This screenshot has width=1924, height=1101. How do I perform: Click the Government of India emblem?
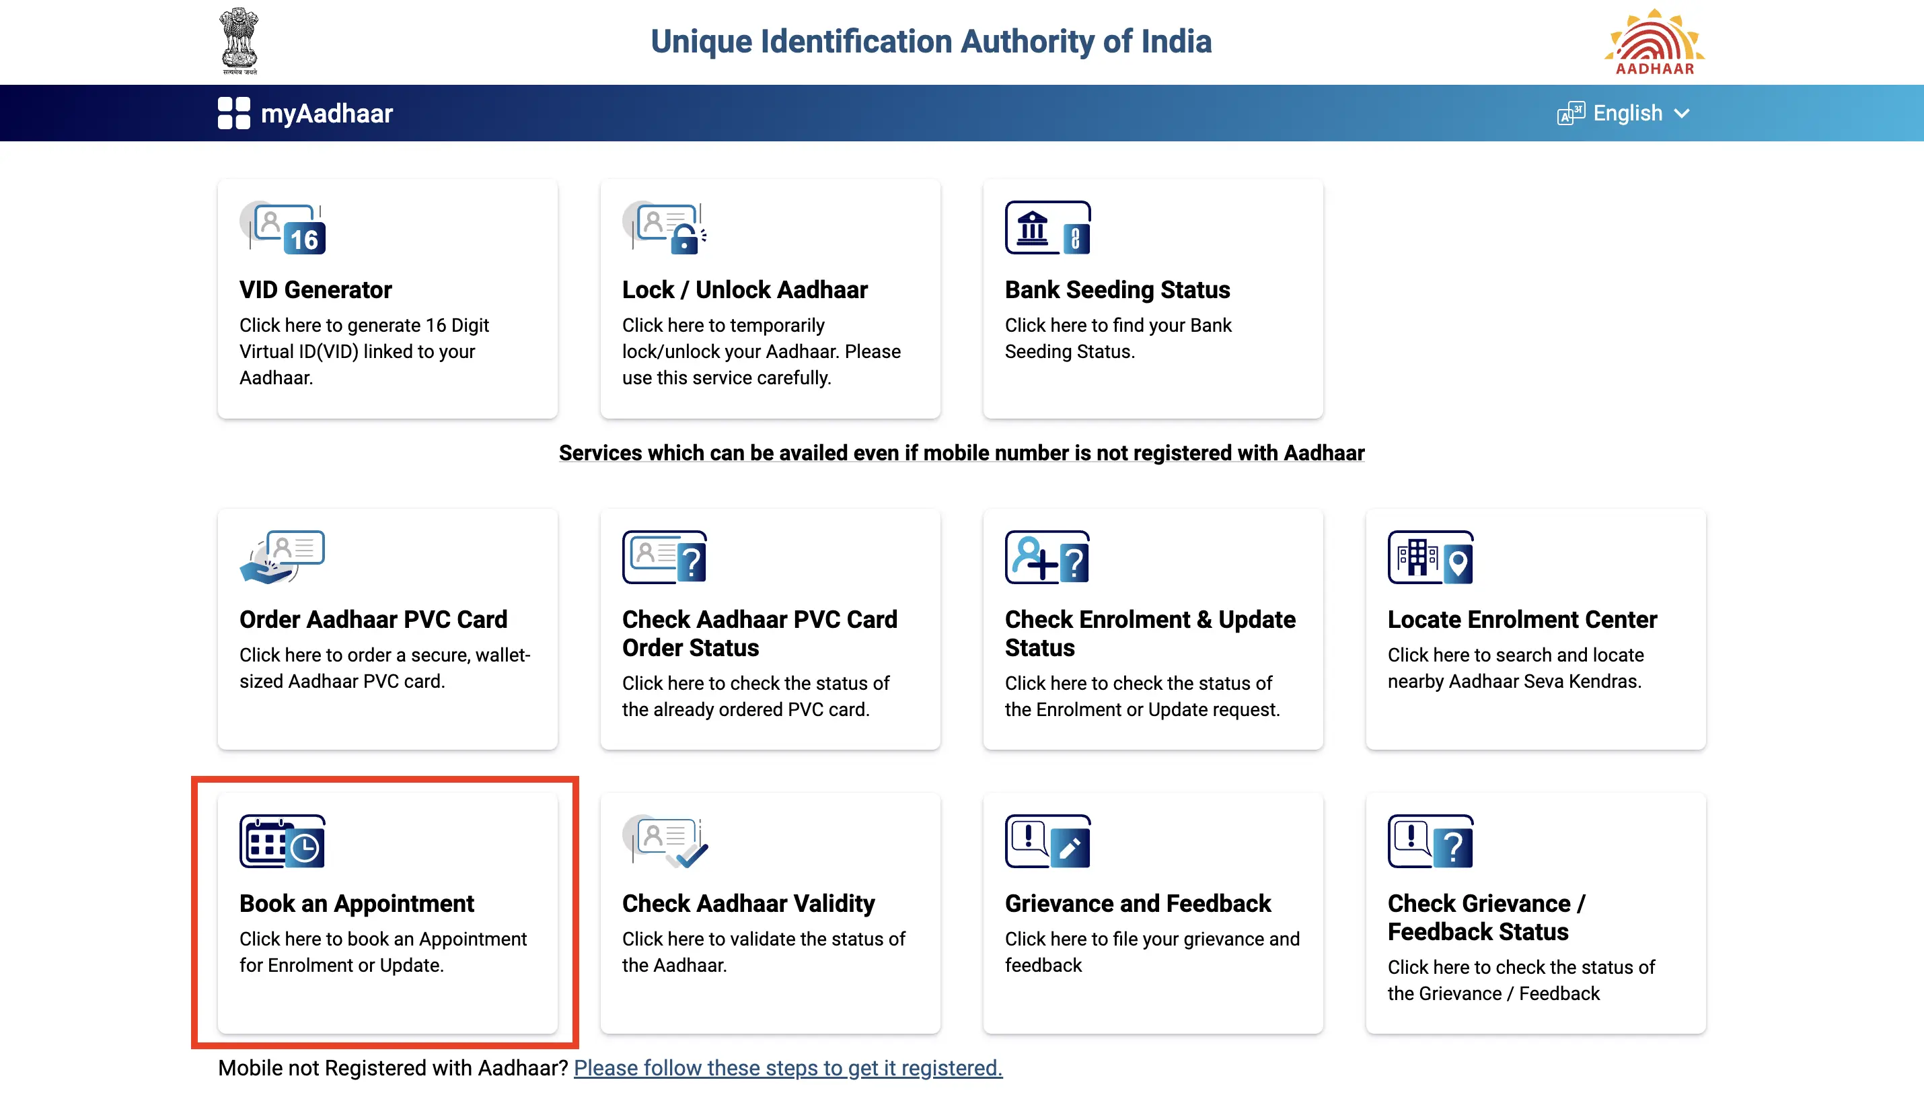[x=239, y=41]
